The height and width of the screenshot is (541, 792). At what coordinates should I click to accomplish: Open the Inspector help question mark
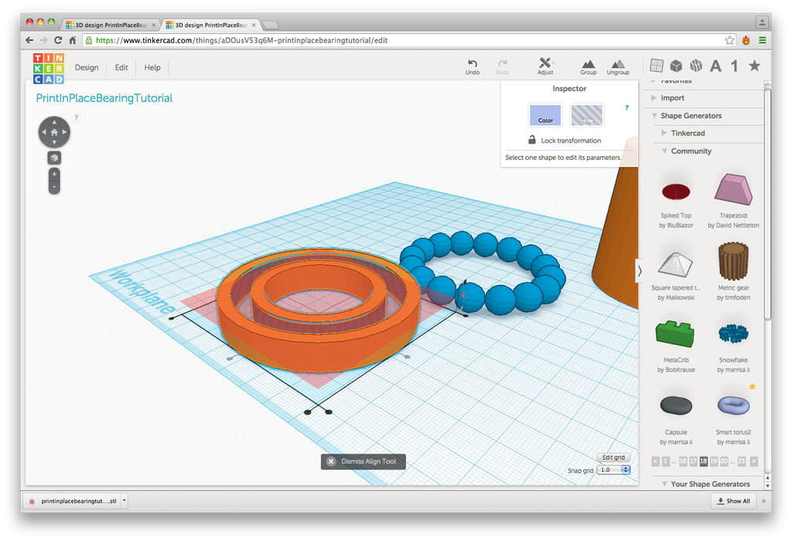tap(626, 107)
